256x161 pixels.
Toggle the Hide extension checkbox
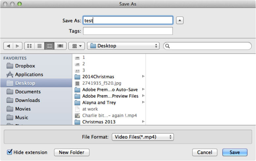10,152
